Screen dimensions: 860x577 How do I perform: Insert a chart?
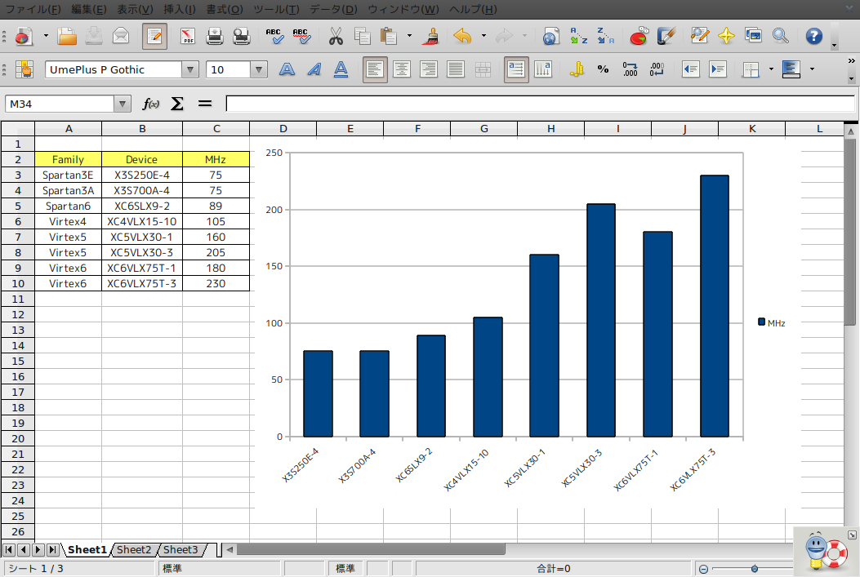(x=639, y=37)
